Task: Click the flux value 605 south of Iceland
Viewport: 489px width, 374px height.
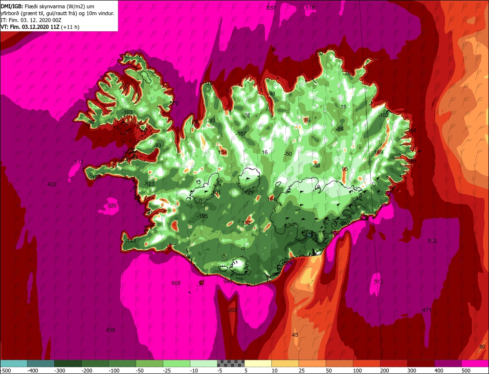Action: [176, 283]
